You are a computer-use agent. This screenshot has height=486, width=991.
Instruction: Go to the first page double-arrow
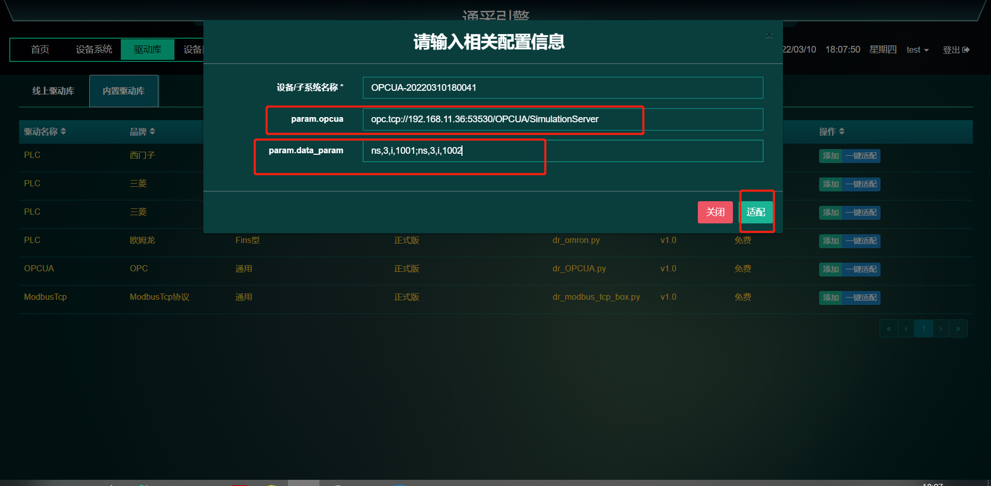[x=889, y=329]
